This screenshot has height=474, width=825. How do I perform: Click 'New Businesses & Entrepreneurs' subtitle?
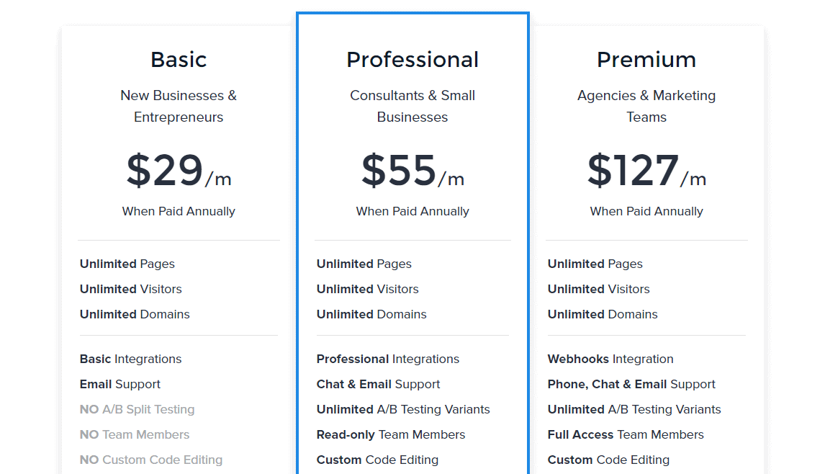[x=179, y=106]
